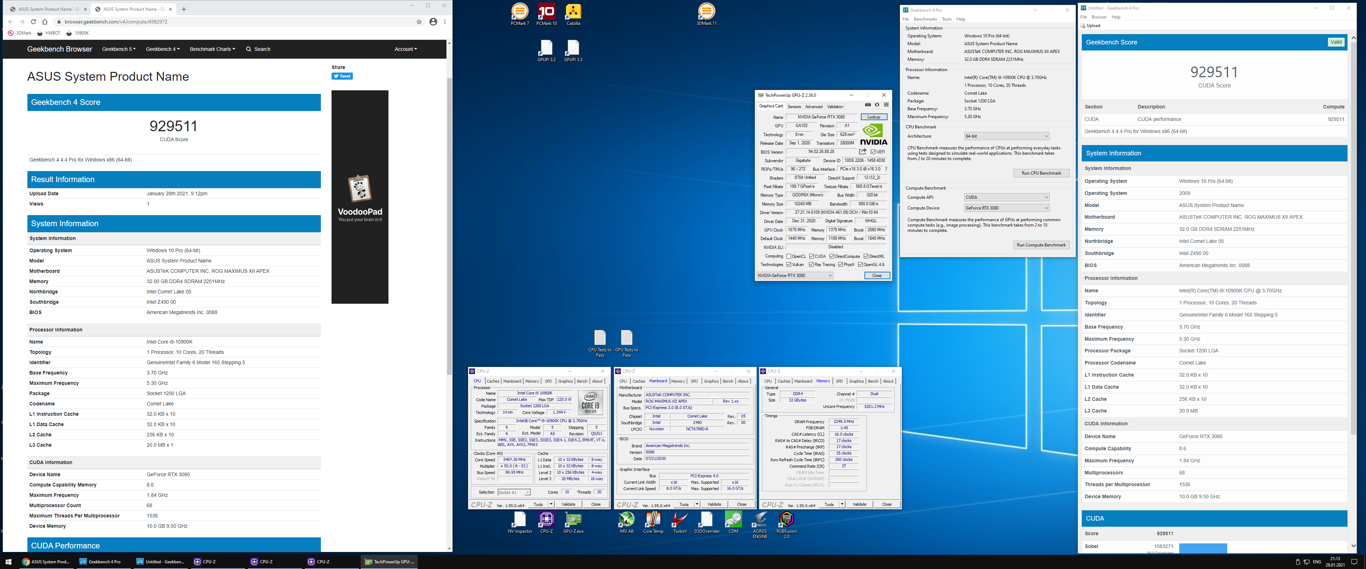Image resolution: width=1366 pixels, height=569 pixels.
Task: Switch to the Validation tab in GPU-Z
Action: (835, 107)
